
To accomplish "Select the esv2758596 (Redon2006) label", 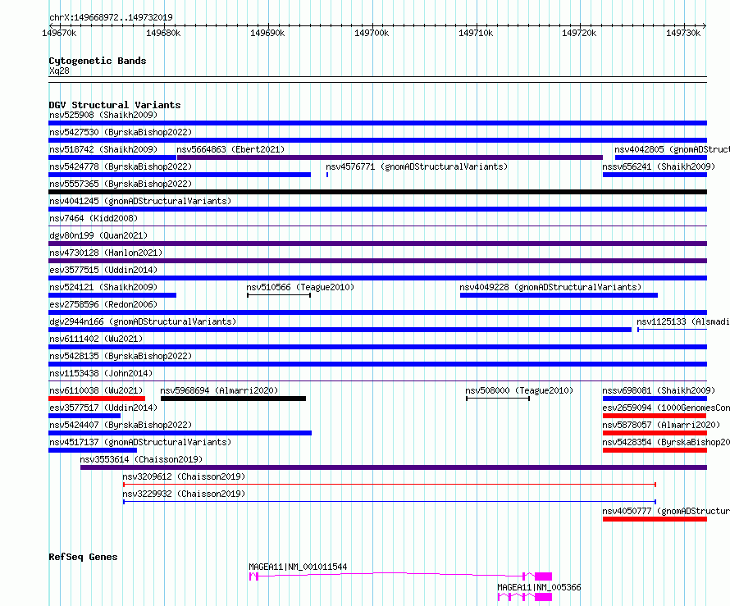I will tap(103, 304).
